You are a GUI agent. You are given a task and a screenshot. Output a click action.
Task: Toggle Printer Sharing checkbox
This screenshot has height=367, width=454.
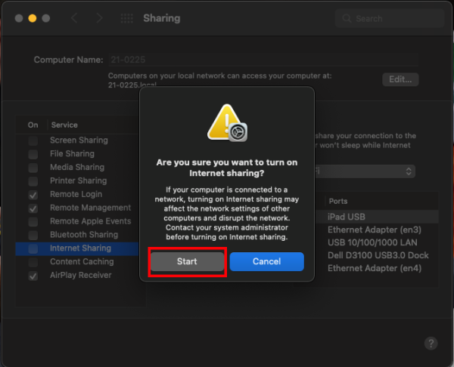(x=33, y=181)
